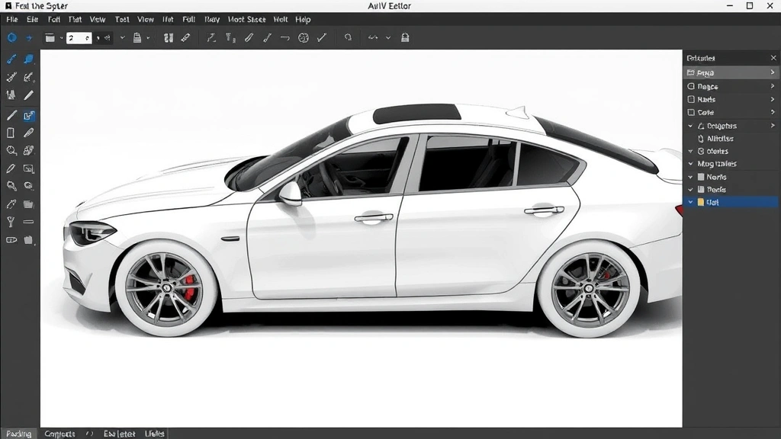Click the rotate/undo icon in top toolbar
The width and height of the screenshot is (781, 439).
point(348,37)
